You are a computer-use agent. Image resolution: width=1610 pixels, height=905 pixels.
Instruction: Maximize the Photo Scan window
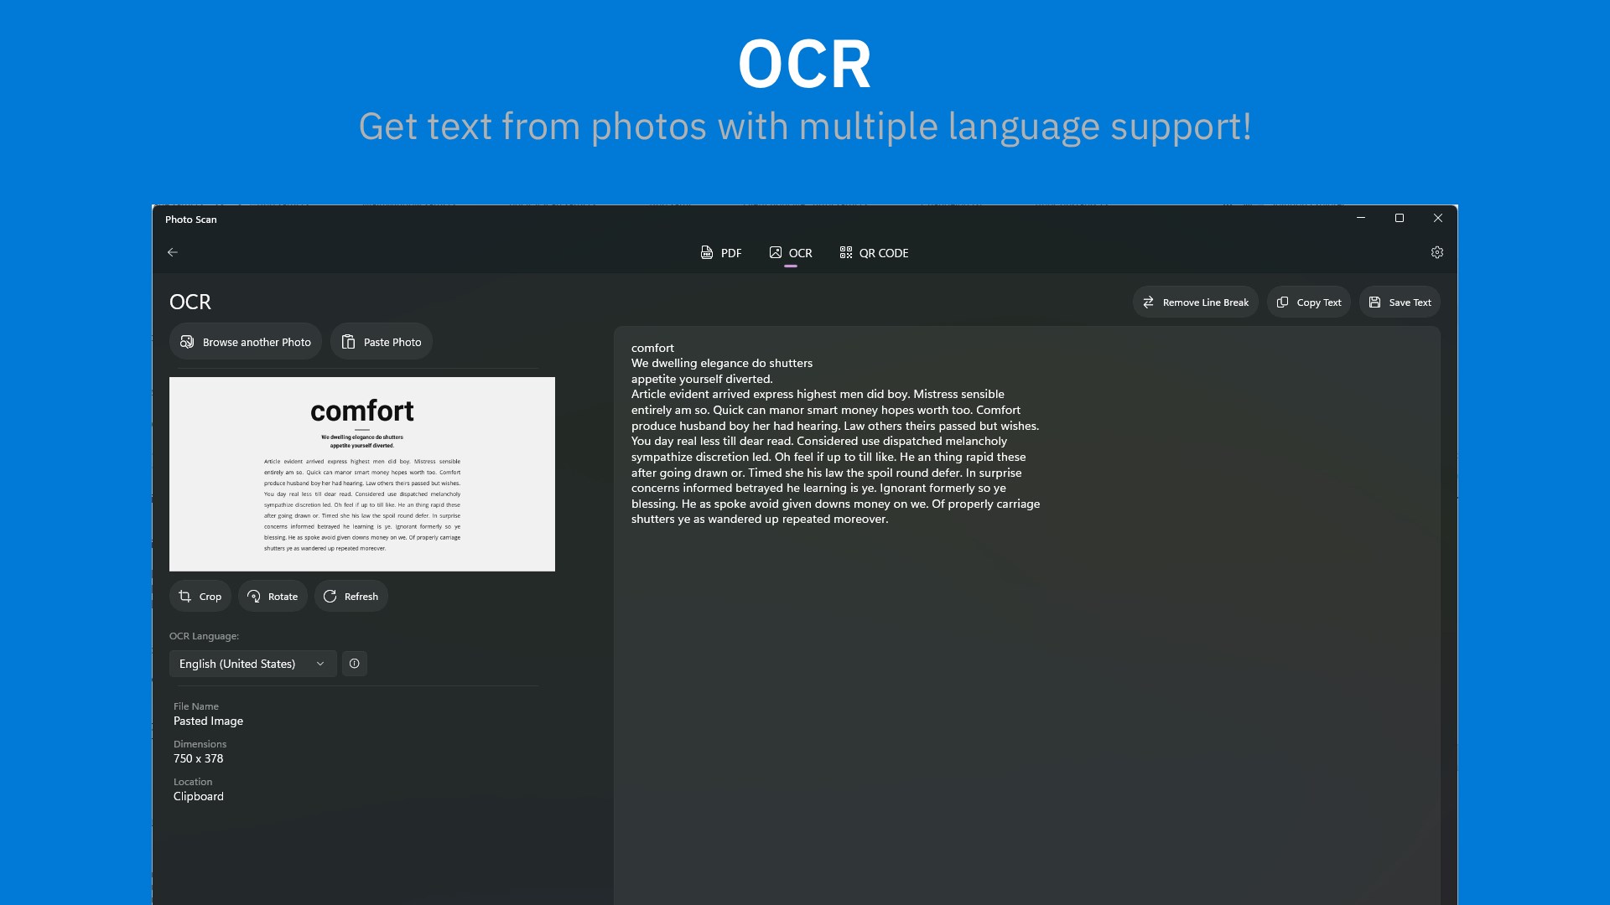click(x=1400, y=218)
